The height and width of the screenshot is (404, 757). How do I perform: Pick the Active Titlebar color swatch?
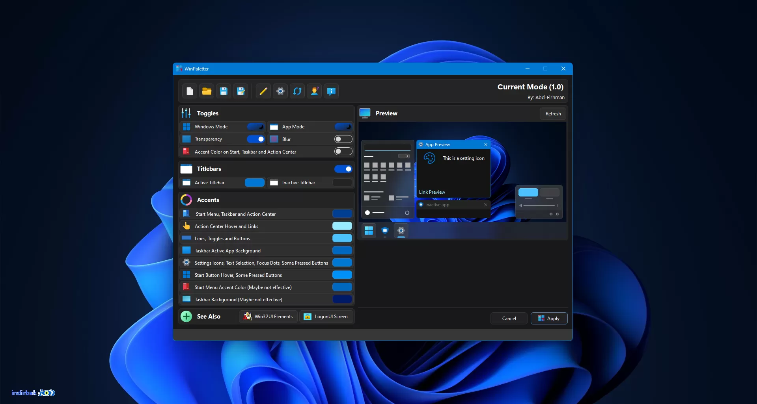click(255, 183)
